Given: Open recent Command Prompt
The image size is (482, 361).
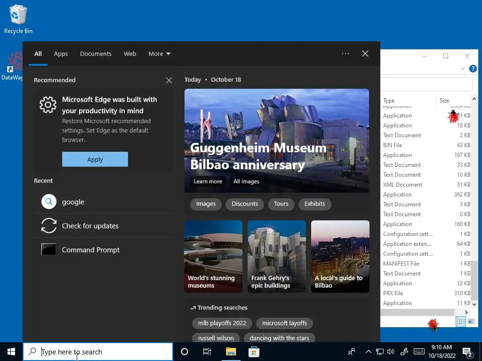Looking at the screenshot, I should 103,250.
